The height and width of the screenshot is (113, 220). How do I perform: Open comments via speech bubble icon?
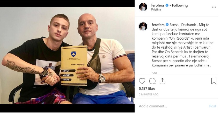pyautogui.click(x=152, y=81)
